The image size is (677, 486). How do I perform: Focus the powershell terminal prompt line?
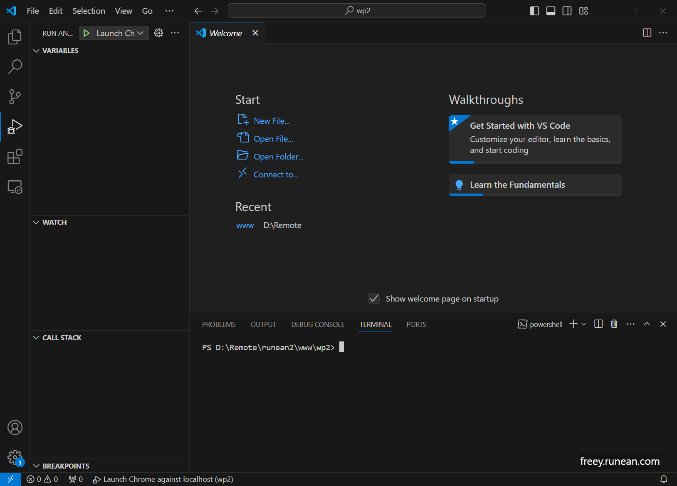(273, 348)
